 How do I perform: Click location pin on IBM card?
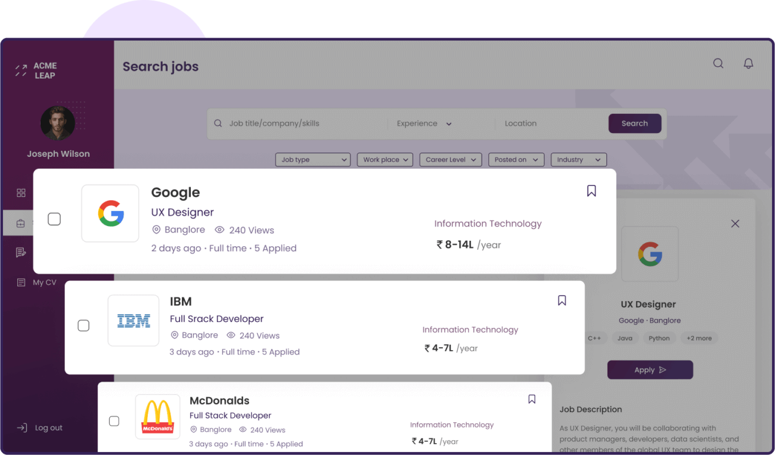(175, 335)
